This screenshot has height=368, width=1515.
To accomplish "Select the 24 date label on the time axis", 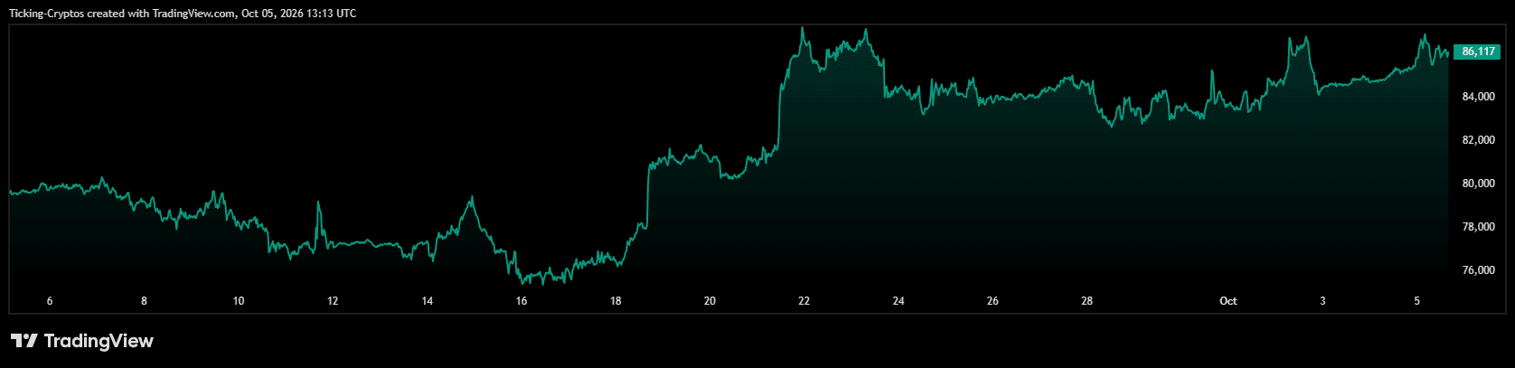I will [899, 301].
